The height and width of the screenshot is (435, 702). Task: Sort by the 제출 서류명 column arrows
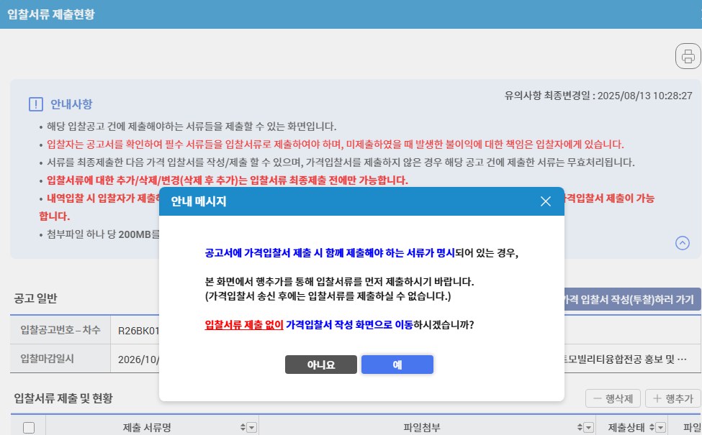[243, 428]
